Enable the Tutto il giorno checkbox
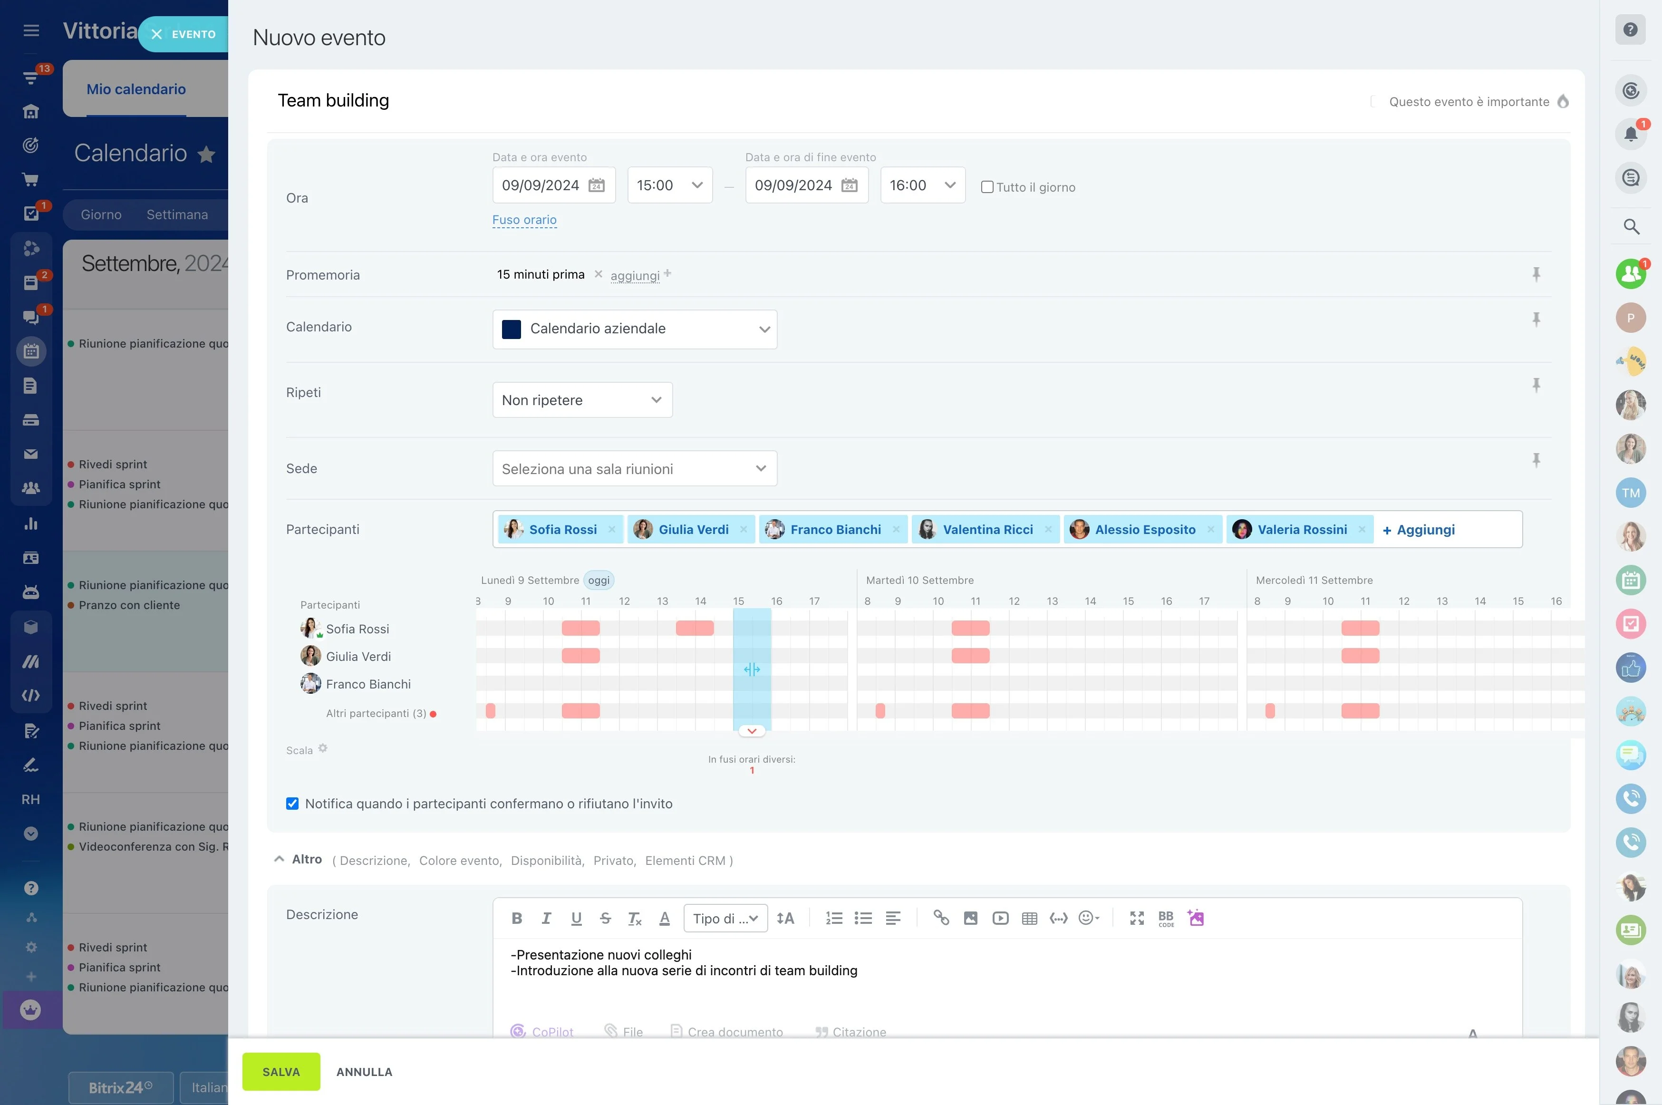Screen dimensions: 1662x1105 click(987, 187)
